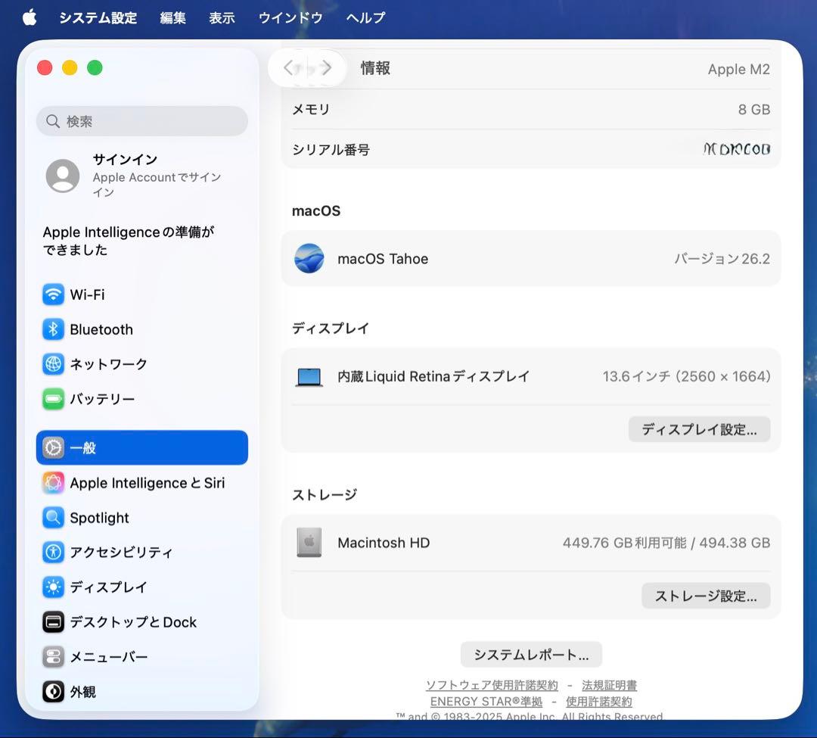Click the 外観 appearance icon
This screenshot has width=817, height=738.
coord(53,692)
